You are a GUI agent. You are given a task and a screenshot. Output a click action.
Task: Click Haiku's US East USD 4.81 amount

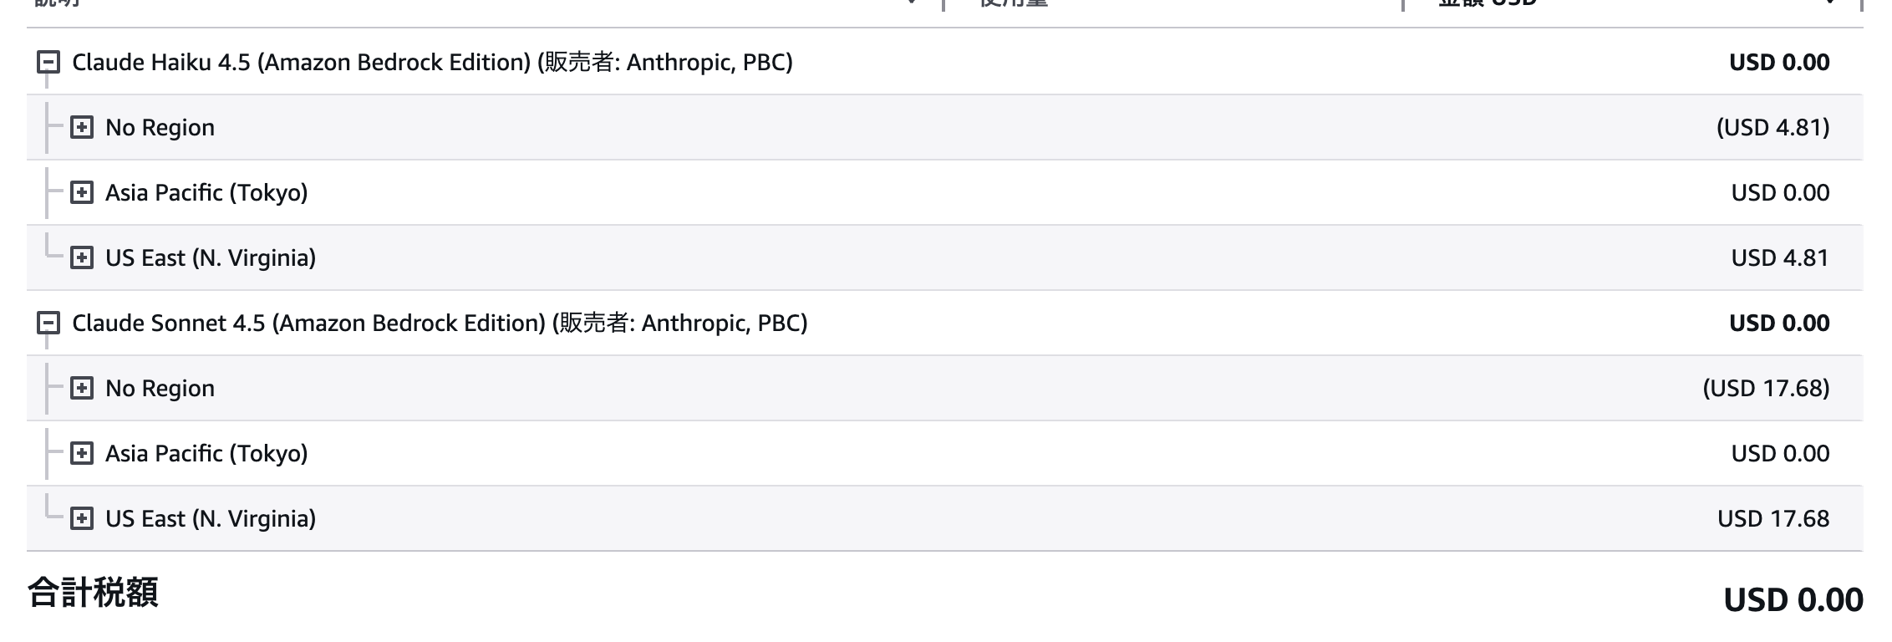coord(1780,258)
